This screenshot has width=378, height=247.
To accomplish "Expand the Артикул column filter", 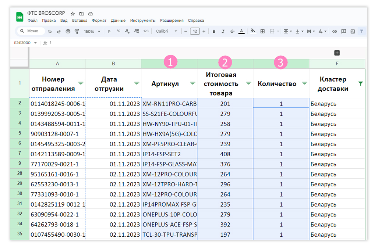I will click(192, 83).
